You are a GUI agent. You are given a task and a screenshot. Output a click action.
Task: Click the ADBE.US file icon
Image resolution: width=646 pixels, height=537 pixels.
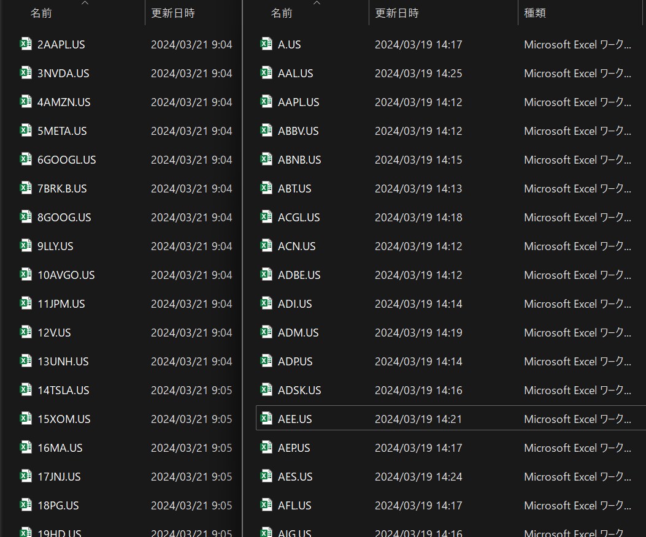click(x=266, y=274)
